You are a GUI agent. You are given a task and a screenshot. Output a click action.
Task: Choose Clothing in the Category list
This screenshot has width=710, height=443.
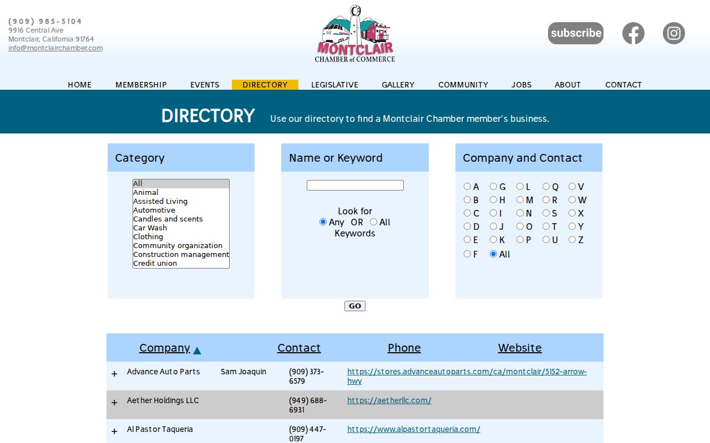(x=181, y=237)
